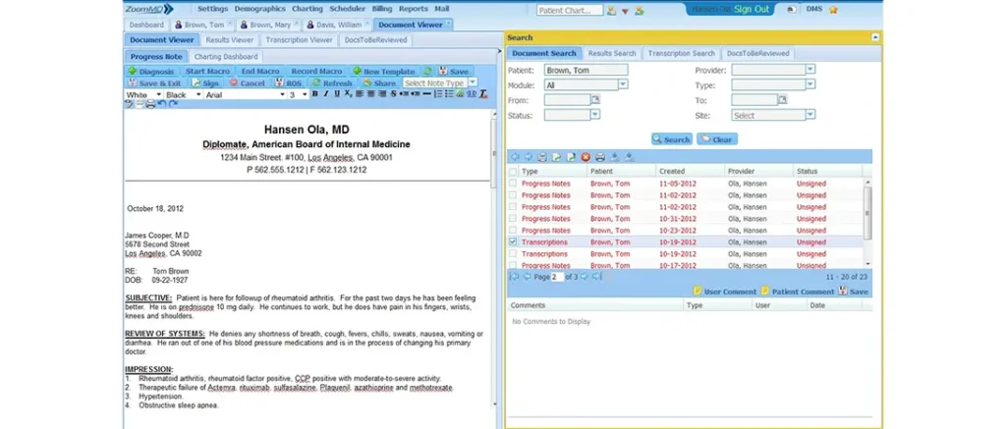
Task: Check the 10-17-2012 Progress Notes row checkbox
Action: [x=513, y=265]
